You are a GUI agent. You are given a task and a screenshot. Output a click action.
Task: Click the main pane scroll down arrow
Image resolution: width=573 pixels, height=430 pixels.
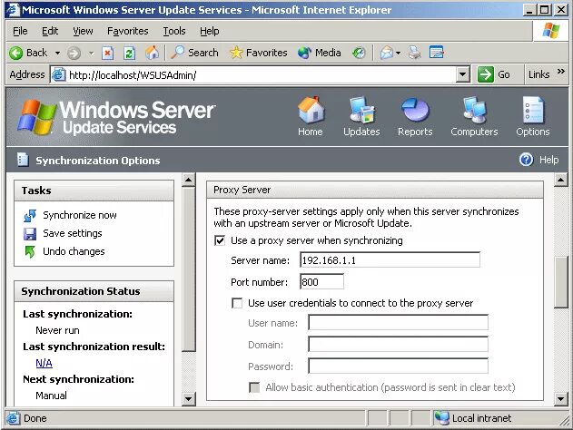click(561, 399)
